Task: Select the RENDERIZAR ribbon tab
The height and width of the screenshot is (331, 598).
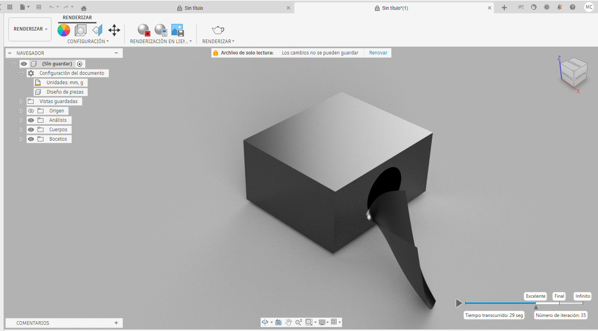Action: (x=77, y=18)
